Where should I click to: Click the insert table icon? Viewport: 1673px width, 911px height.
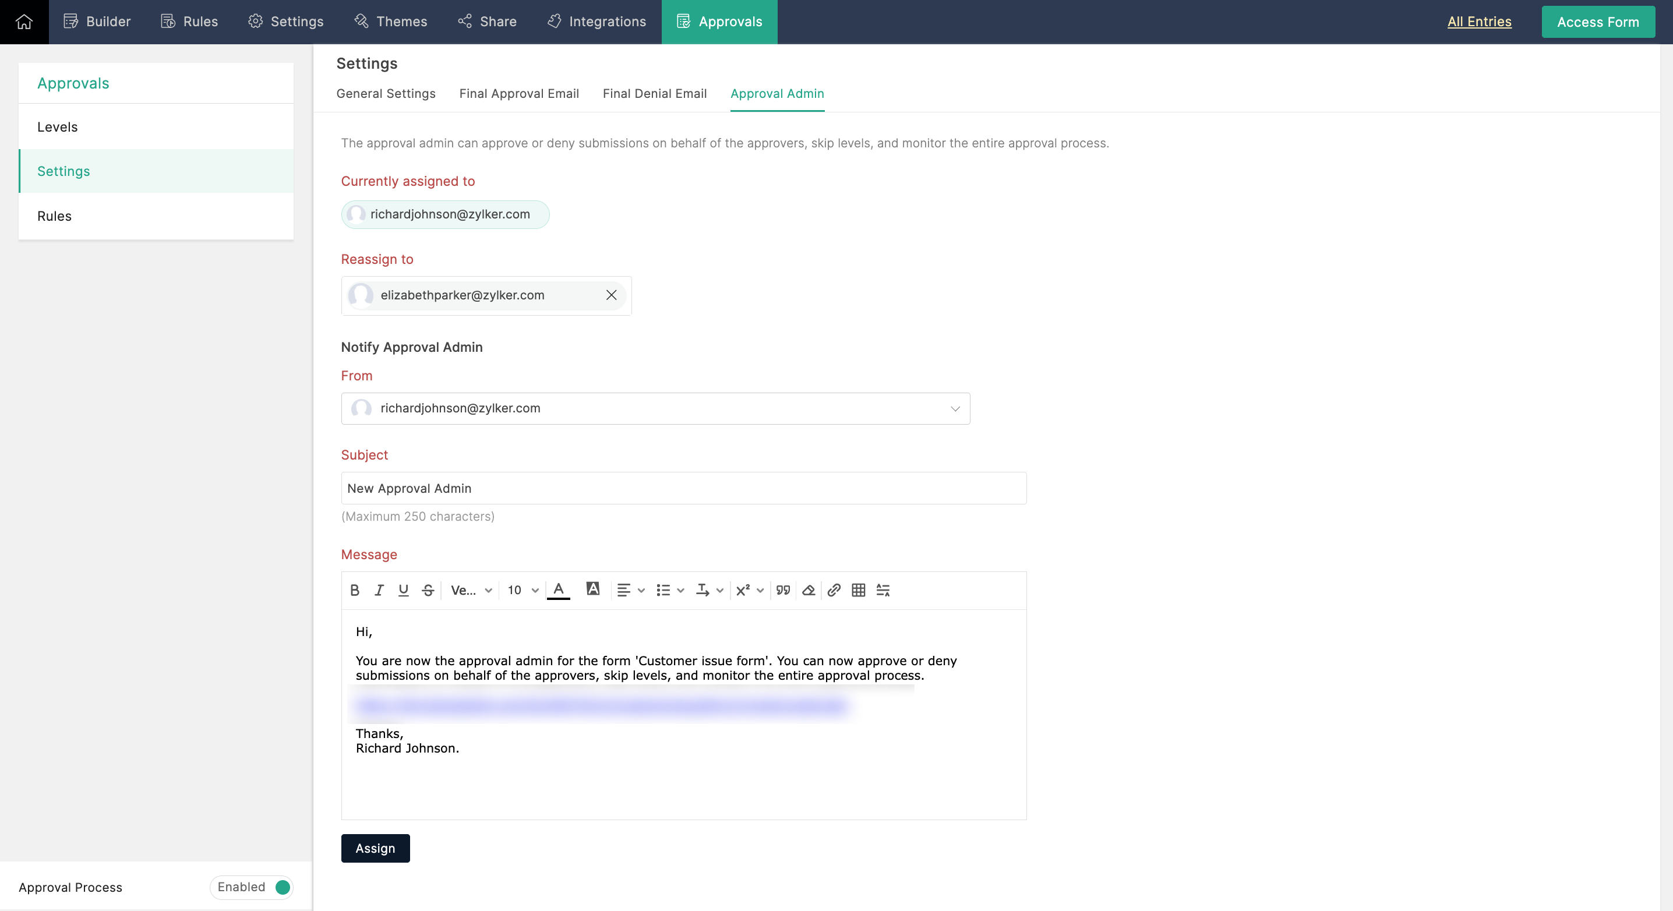tap(859, 590)
